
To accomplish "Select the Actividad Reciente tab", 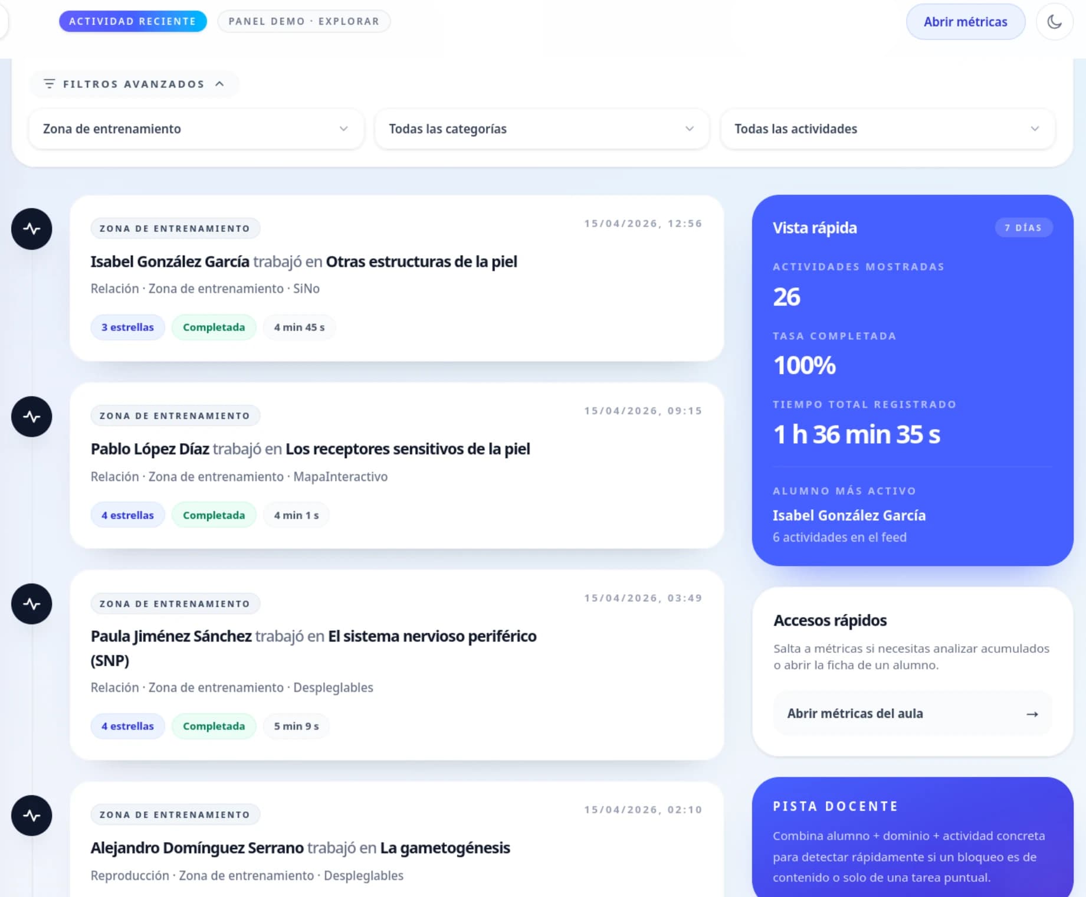I will tap(133, 21).
